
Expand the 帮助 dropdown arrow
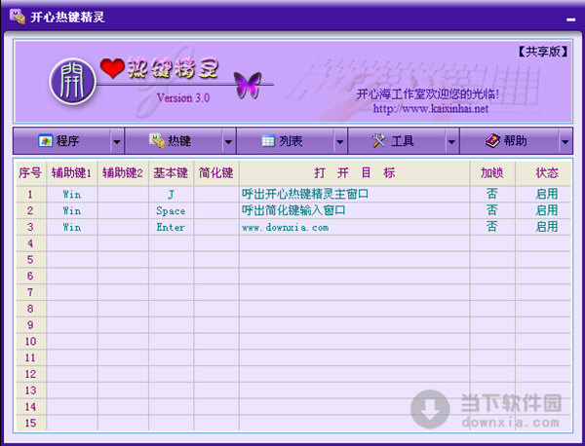coord(565,141)
